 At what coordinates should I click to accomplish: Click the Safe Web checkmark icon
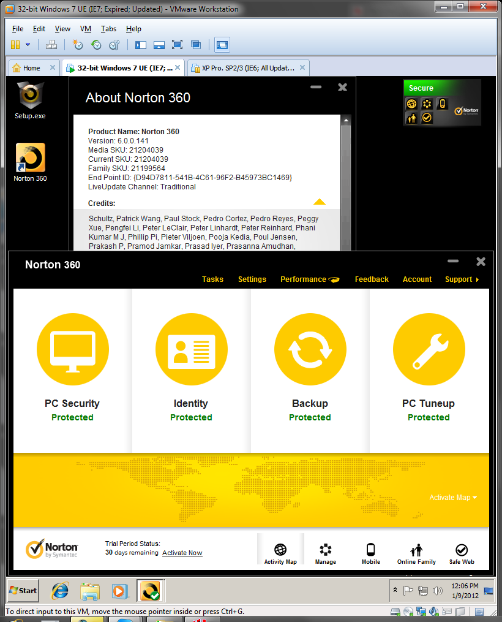(x=462, y=550)
